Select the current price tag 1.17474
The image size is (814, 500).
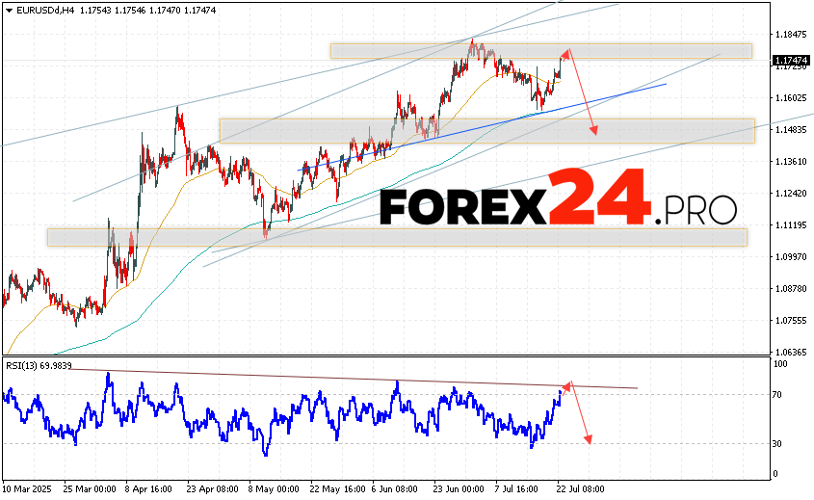pyautogui.click(x=790, y=60)
